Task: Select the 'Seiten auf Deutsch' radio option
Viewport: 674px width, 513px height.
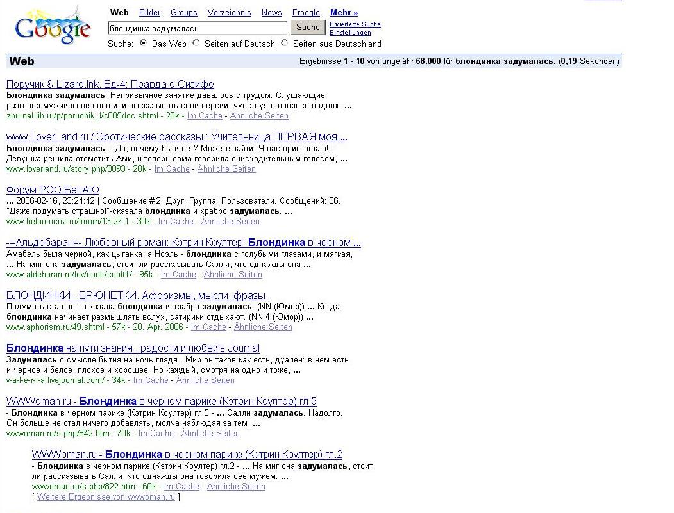Action: pos(196,43)
